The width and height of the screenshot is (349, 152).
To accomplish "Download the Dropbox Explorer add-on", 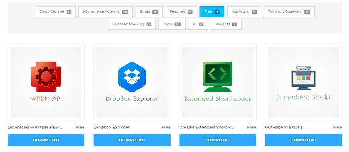I will (132, 140).
